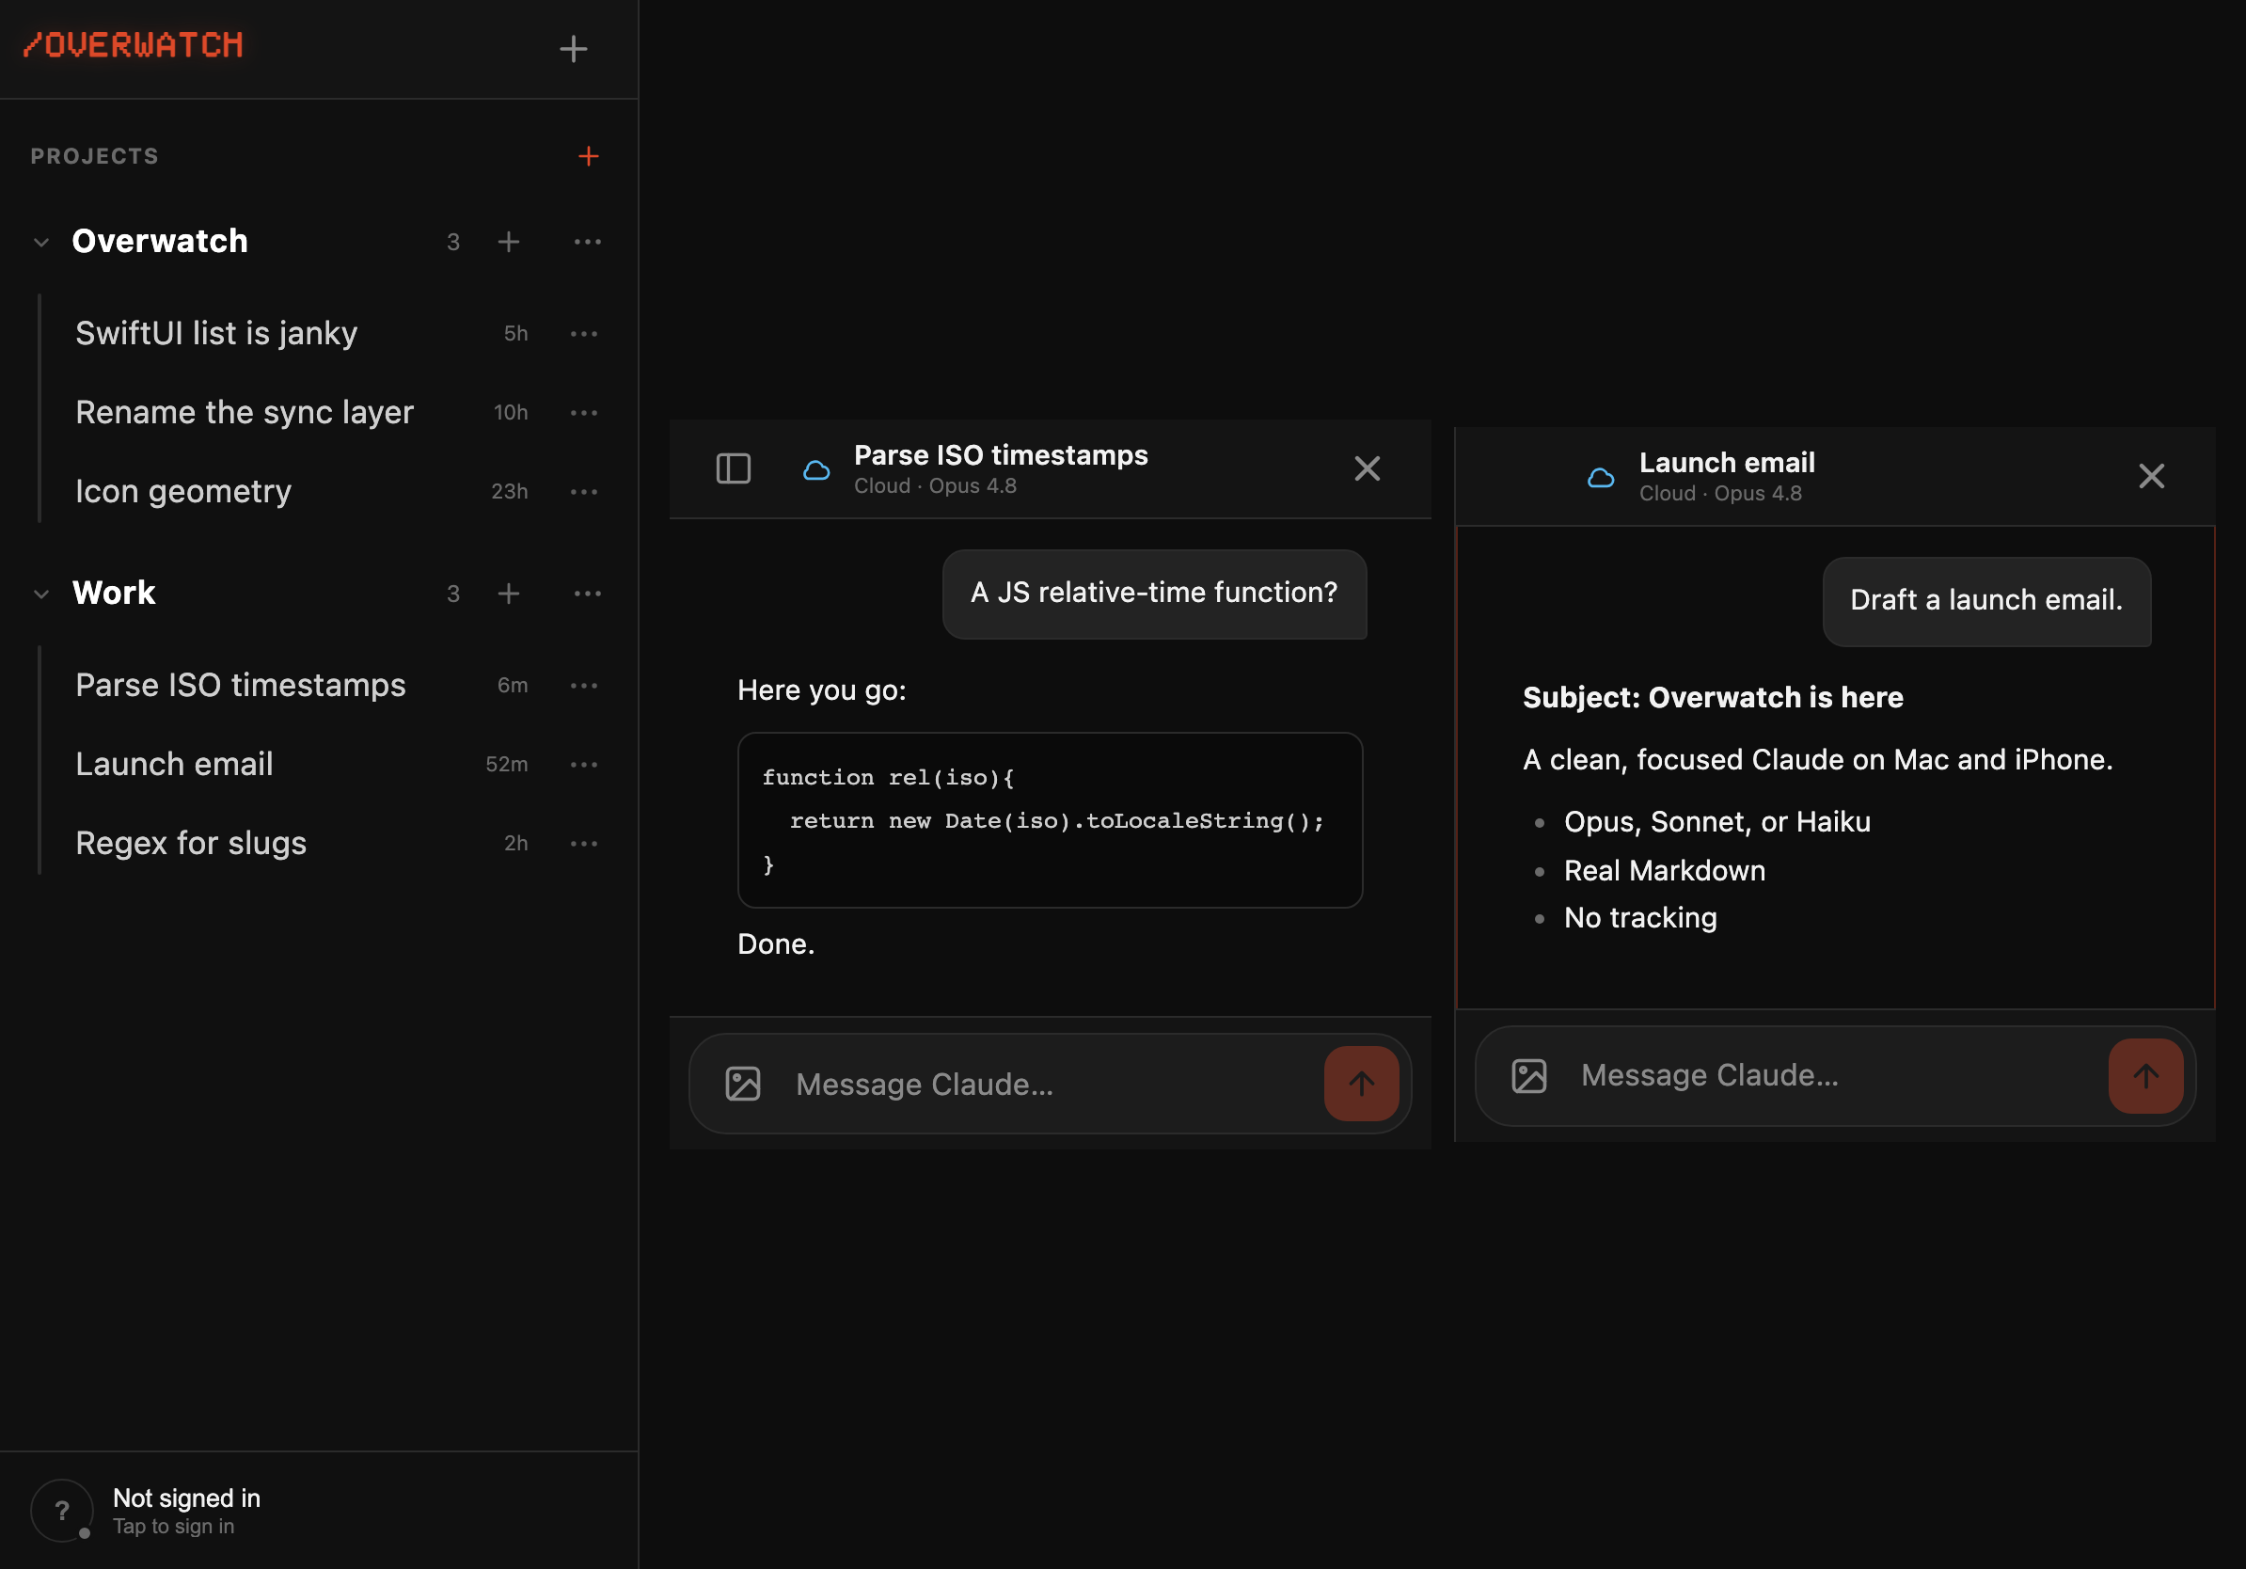Focus message field in Launch email panel
The width and height of the screenshot is (2246, 1569).
click(1835, 1076)
